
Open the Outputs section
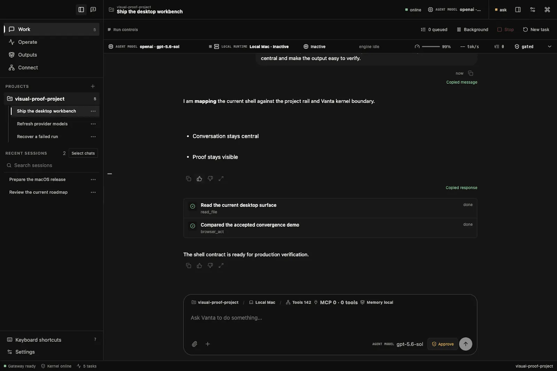pos(52,55)
